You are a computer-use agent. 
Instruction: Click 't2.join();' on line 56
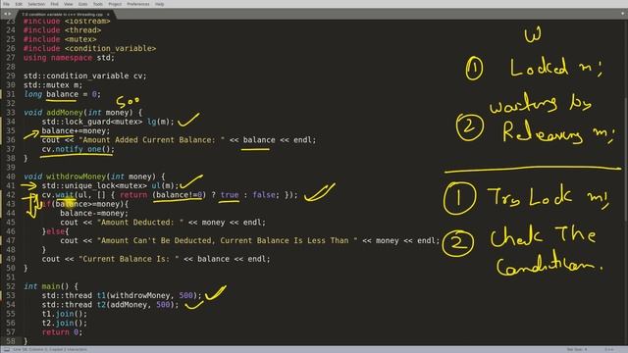pos(65,323)
